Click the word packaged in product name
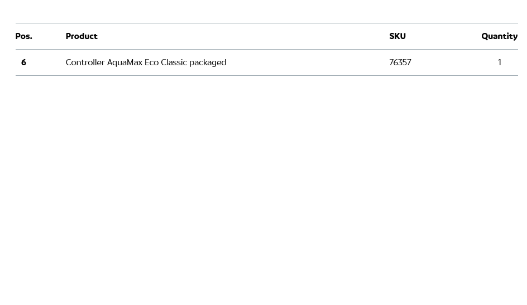The height and width of the screenshot is (305, 527). click(208, 62)
